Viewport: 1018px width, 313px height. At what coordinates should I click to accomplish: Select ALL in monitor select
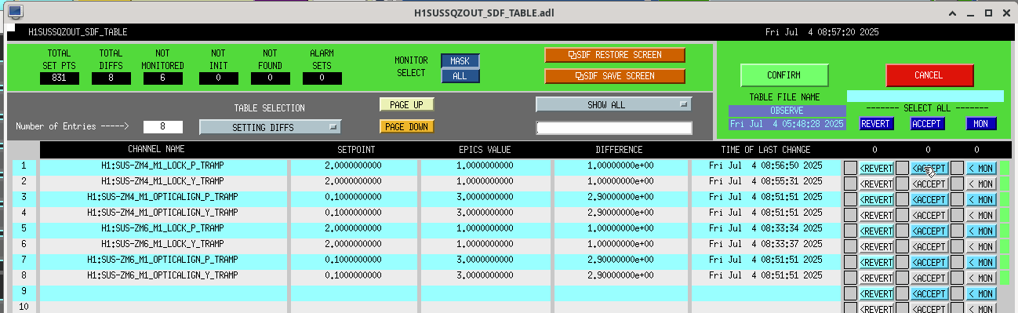460,76
